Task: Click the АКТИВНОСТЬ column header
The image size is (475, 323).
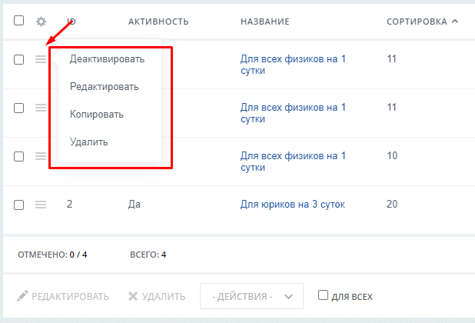Action: [x=158, y=22]
